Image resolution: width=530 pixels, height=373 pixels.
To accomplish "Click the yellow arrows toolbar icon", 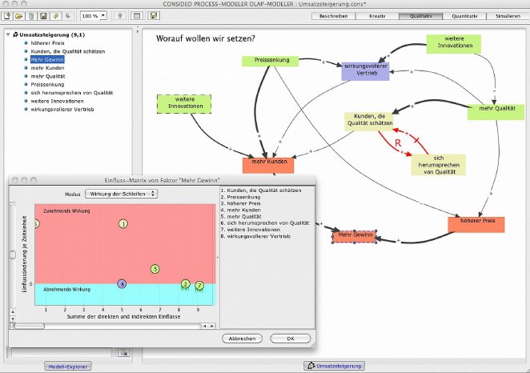I will click(x=56, y=15).
